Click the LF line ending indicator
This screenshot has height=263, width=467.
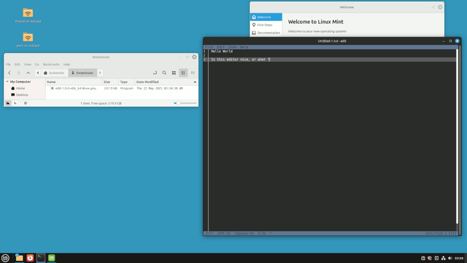pos(209,233)
